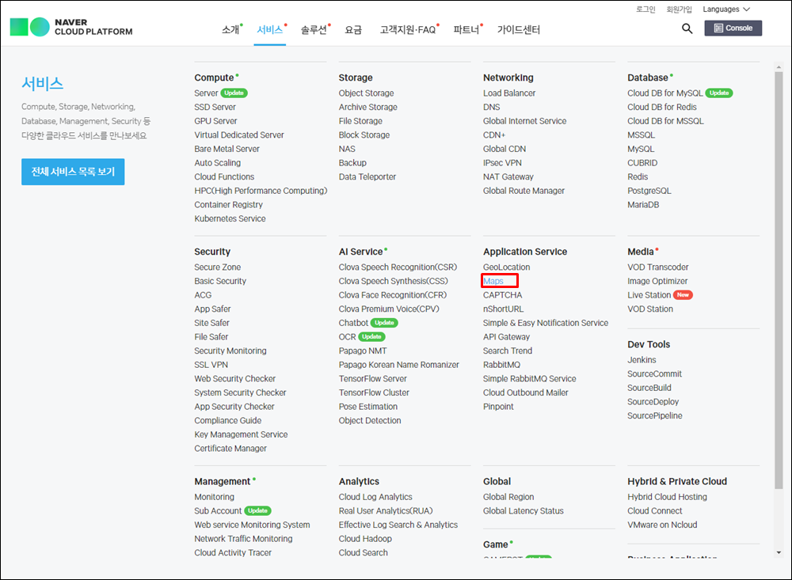Click the 전체 서비스 목록 보기 button
792x580 pixels.
pos(73,172)
